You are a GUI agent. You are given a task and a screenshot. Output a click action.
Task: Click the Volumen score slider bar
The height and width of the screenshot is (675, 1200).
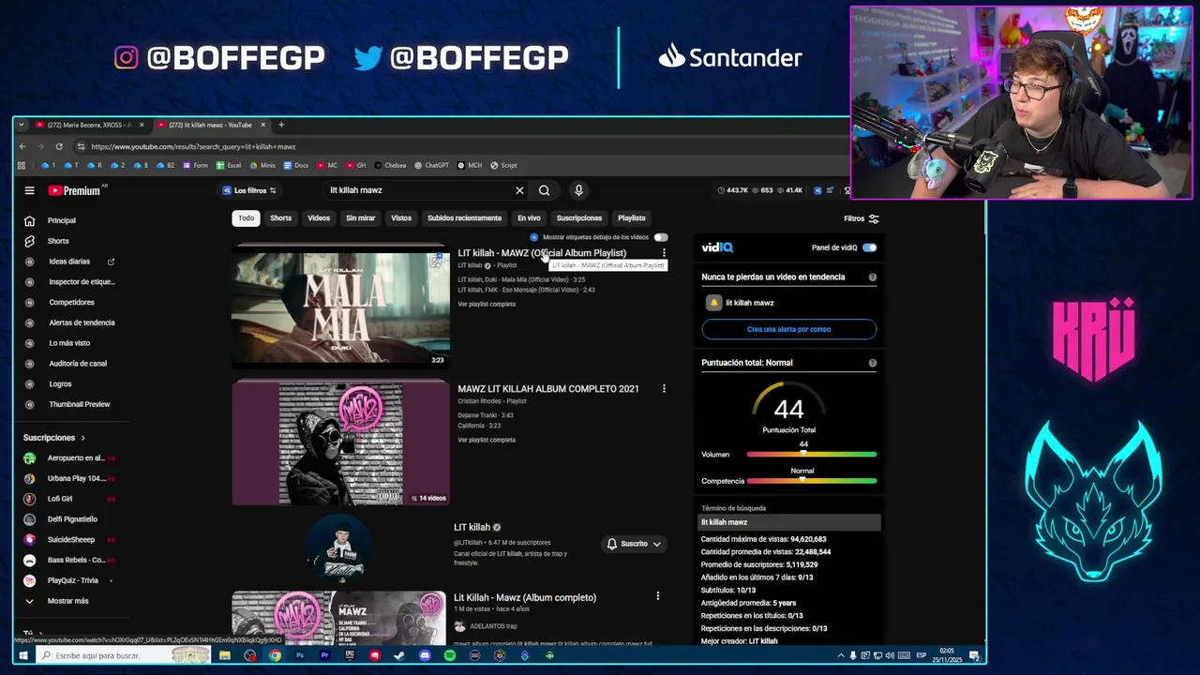coord(811,455)
